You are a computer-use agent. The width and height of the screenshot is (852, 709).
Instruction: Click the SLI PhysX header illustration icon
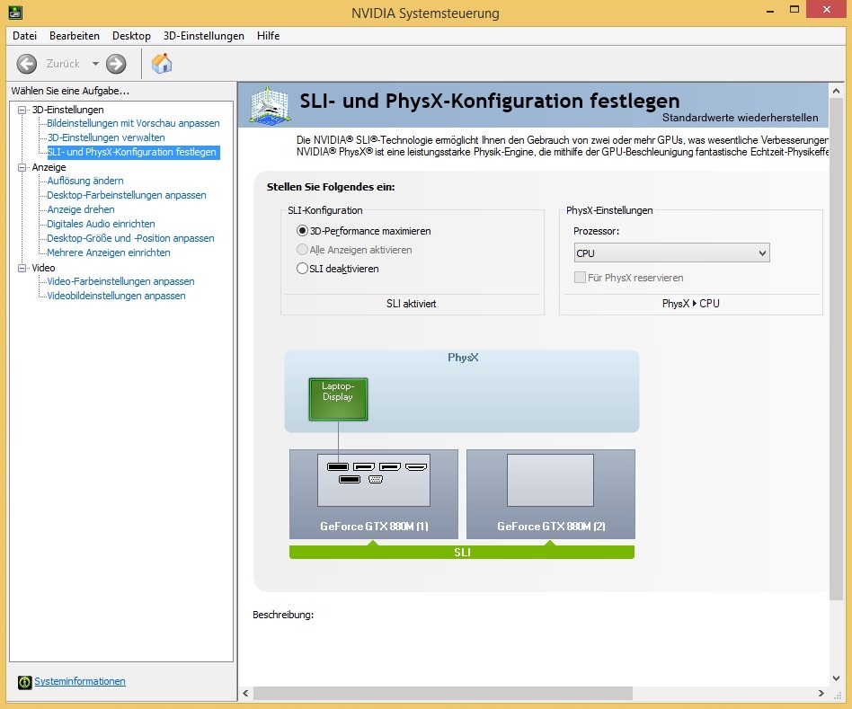coord(270,104)
